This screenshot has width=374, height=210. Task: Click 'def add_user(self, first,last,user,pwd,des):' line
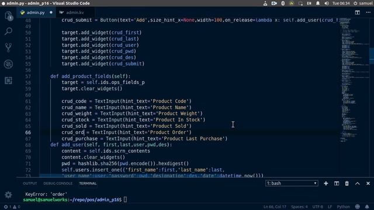111,145
